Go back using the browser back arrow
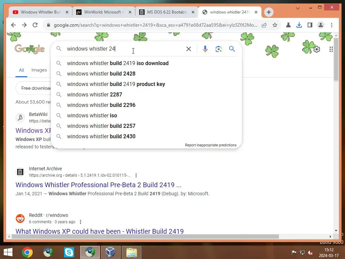 [13, 25]
